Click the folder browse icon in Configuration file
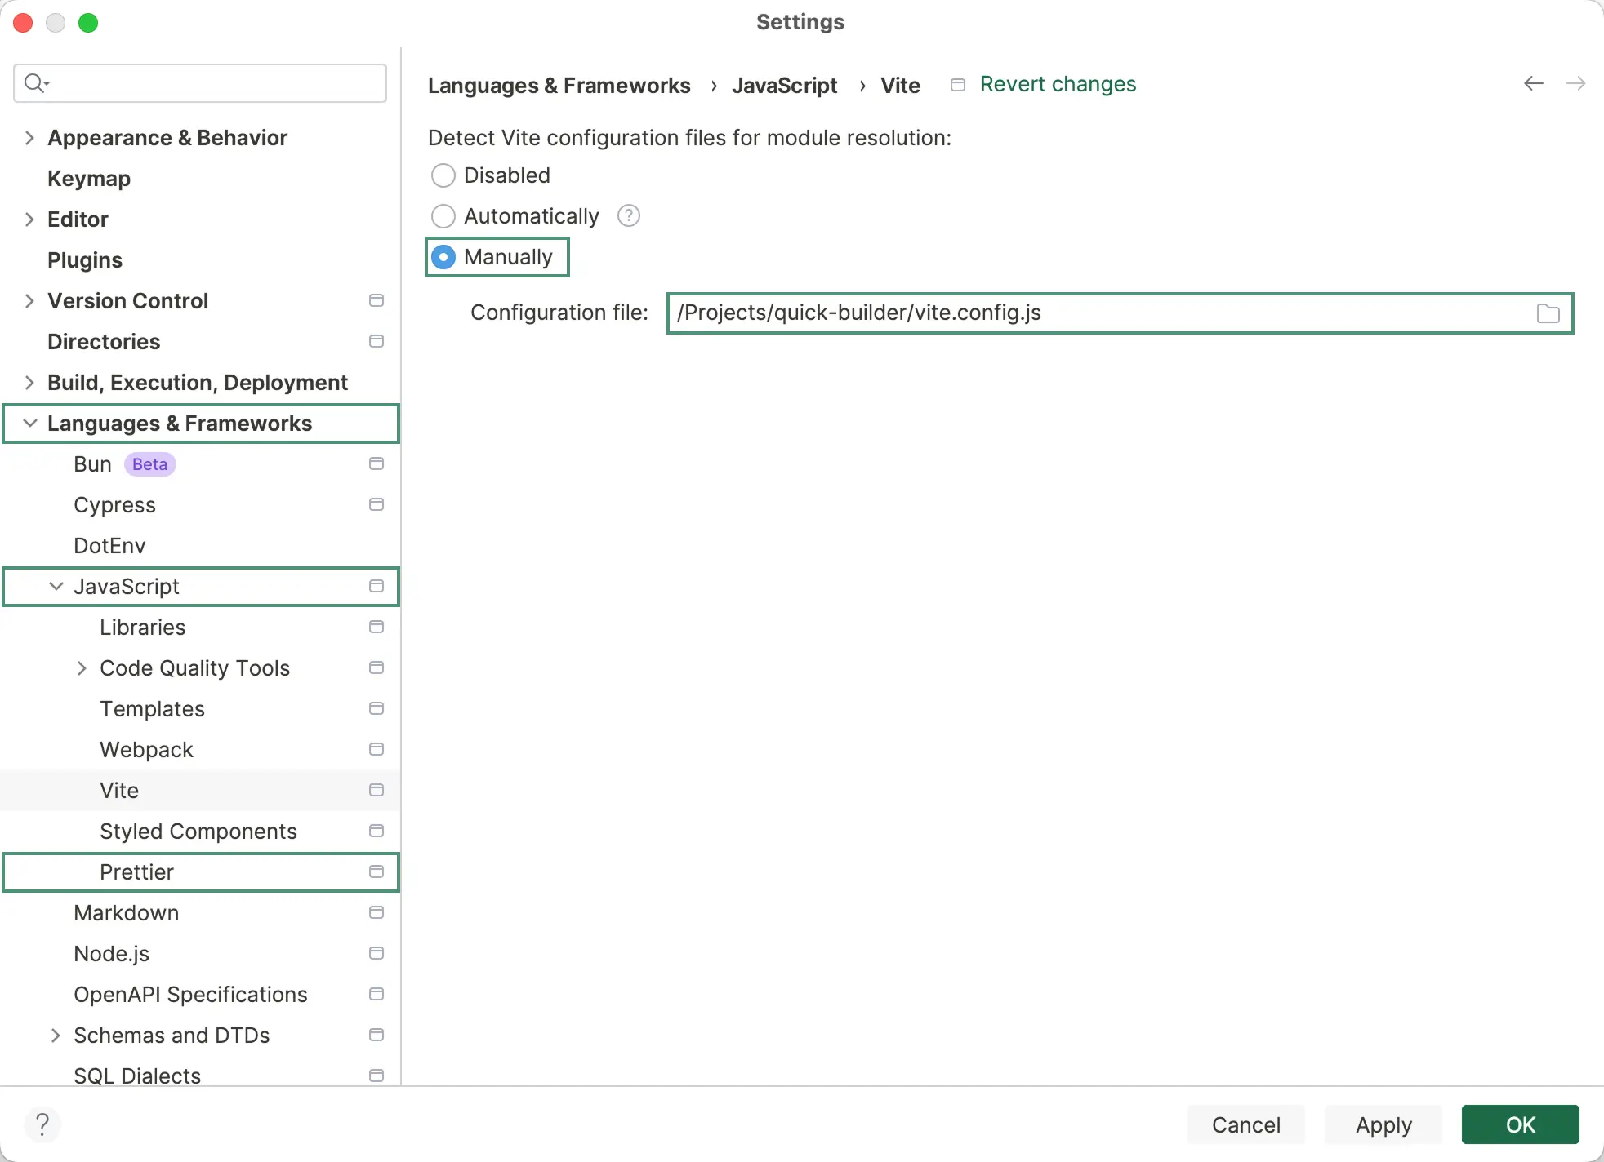1604x1162 pixels. [x=1548, y=313]
